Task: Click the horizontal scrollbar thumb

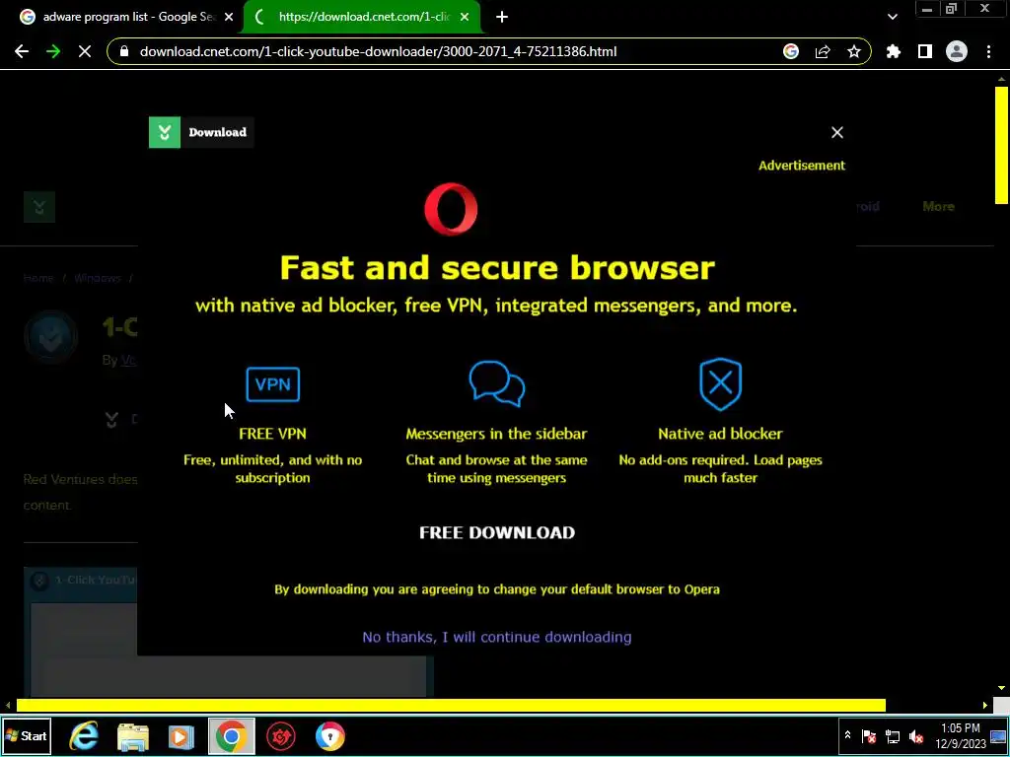Action: click(x=451, y=706)
